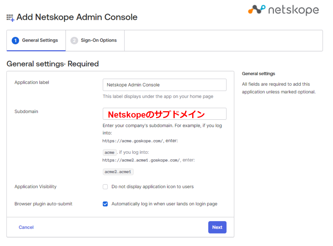Screen dimensions: 333x246
Task: Click the Next button
Action: (x=217, y=227)
